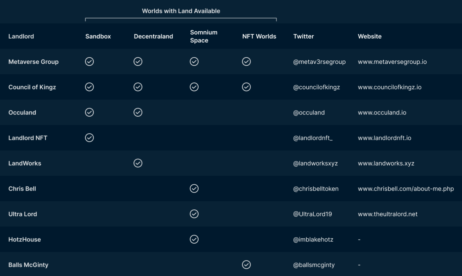Viewport: 462px width, 276px height.
Task: Click Ultra Lord's Somnium Space checkmark
Action: 194,214
